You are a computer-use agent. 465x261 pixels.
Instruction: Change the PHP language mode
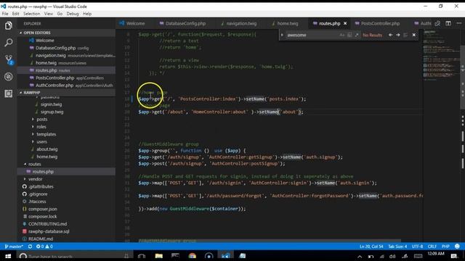tap(445, 246)
